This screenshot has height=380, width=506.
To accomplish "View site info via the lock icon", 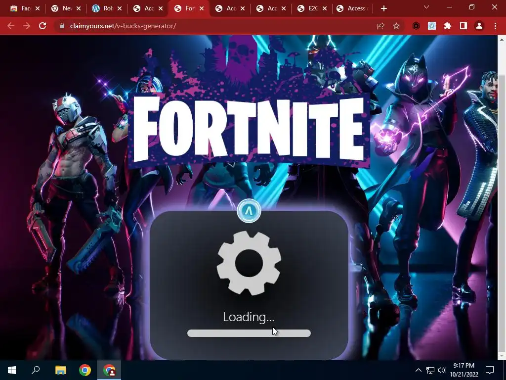I will pos(62,26).
